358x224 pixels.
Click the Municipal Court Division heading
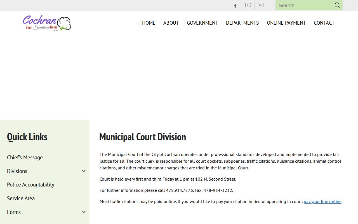(x=143, y=137)
